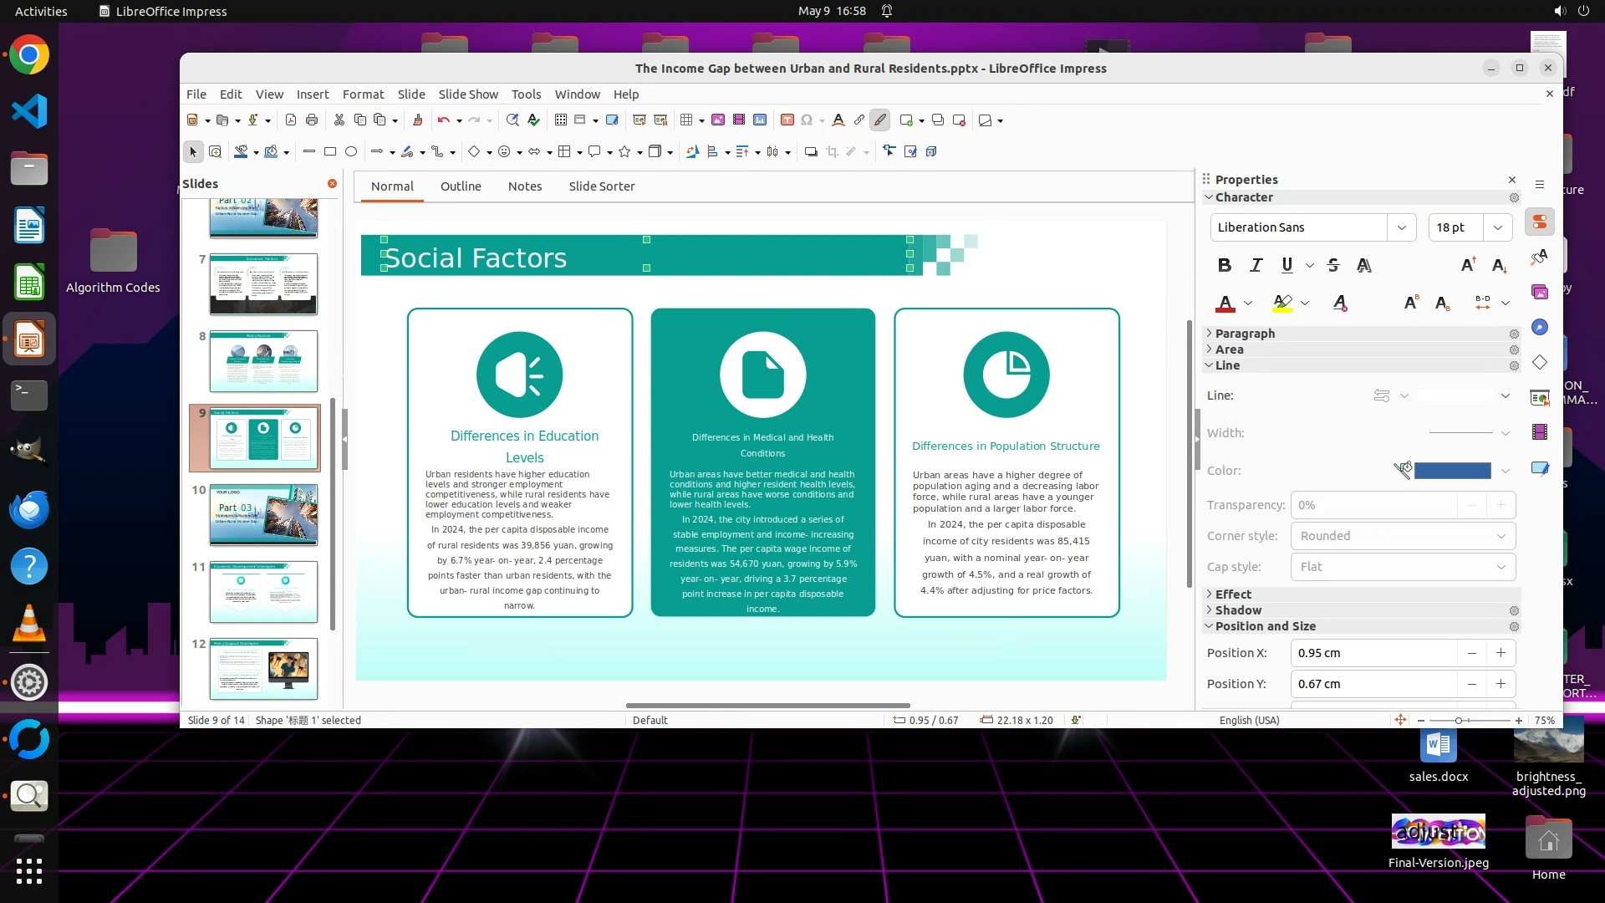The height and width of the screenshot is (903, 1605).
Task: Select the Ellipse drawing tool
Action: pos(351,151)
